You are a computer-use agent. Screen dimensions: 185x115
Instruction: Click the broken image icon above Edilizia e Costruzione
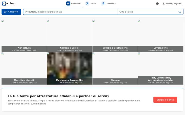coord(94,21)
